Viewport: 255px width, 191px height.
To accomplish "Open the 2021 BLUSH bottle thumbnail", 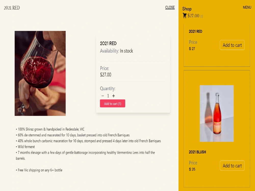I will [216, 114].
